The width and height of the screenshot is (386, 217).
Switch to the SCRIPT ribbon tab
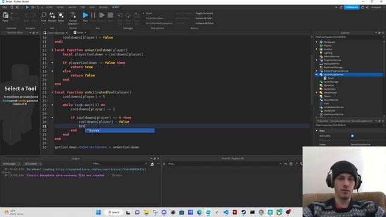(116, 7)
